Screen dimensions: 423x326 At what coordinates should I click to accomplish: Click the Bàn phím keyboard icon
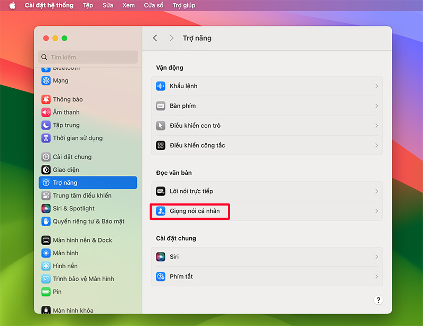click(x=161, y=106)
